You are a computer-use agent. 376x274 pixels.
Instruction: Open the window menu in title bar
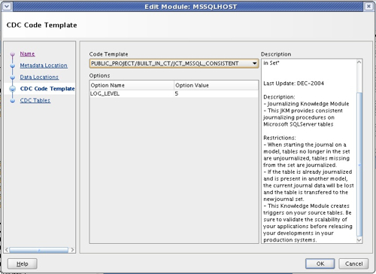point(7,6)
